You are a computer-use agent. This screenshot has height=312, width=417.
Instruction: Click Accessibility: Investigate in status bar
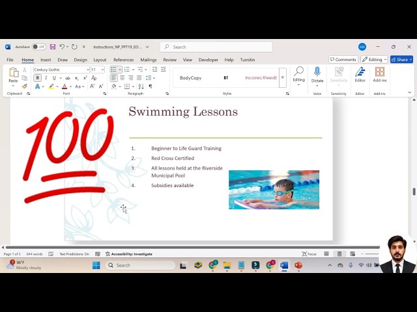pyautogui.click(x=129, y=254)
